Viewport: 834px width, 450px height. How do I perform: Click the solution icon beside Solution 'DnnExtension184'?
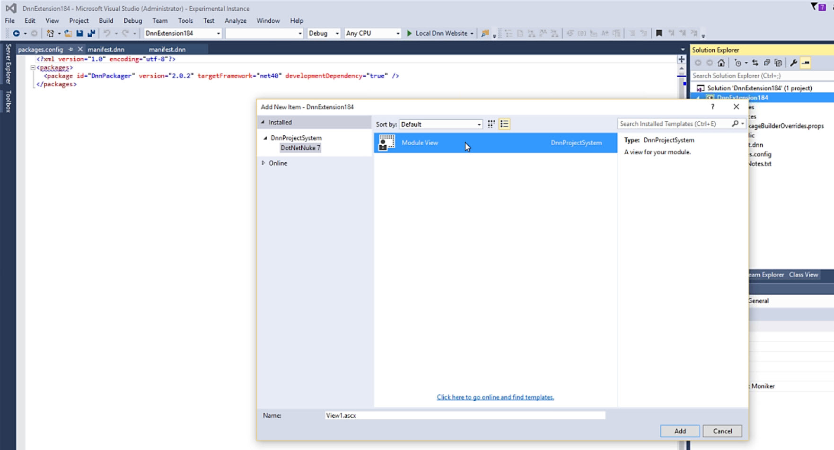701,88
